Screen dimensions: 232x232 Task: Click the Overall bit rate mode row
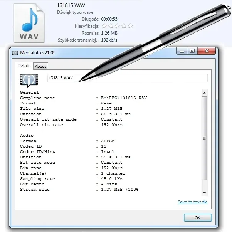point(71,119)
